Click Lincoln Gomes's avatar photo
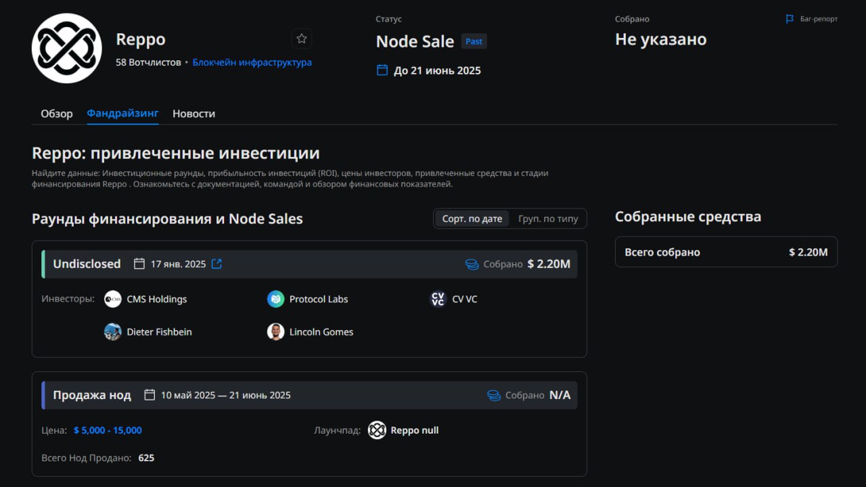 click(275, 332)
